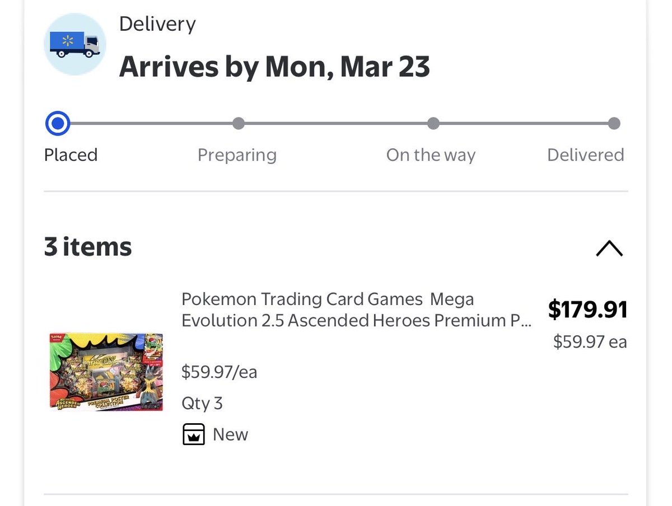Open the Pokemon Trading Card Games product link

(x=356, y=310)
